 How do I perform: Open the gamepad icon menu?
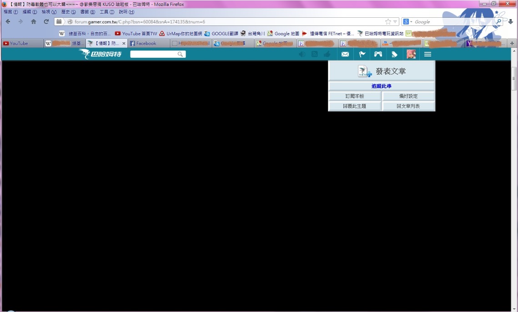coord(378,54)
